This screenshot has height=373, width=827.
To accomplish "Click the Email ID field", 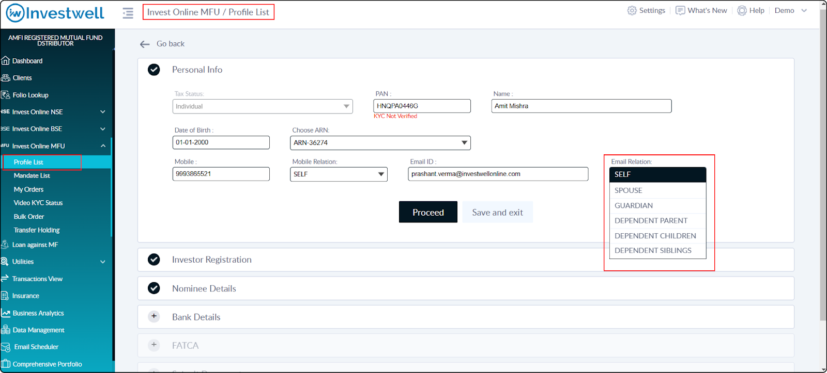I will click(x=498, y=174).
